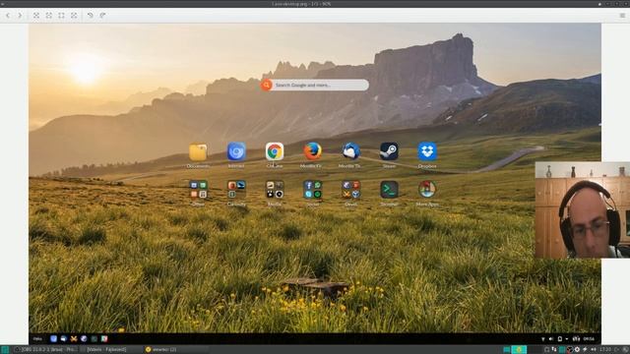Switch to OBS taskbar window entry

click(45, 350)
